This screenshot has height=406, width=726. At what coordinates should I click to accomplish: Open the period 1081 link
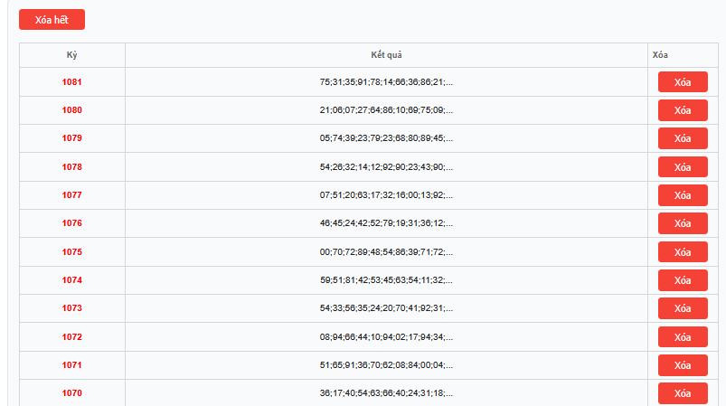click(72, 82)
